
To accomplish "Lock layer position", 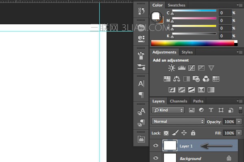I will (x=184, y=133).
